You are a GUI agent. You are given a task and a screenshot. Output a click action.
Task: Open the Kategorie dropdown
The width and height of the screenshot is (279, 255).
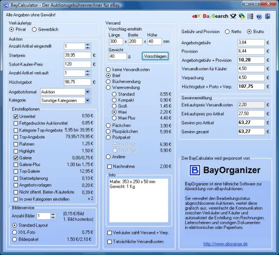click(x=87, y=100)
